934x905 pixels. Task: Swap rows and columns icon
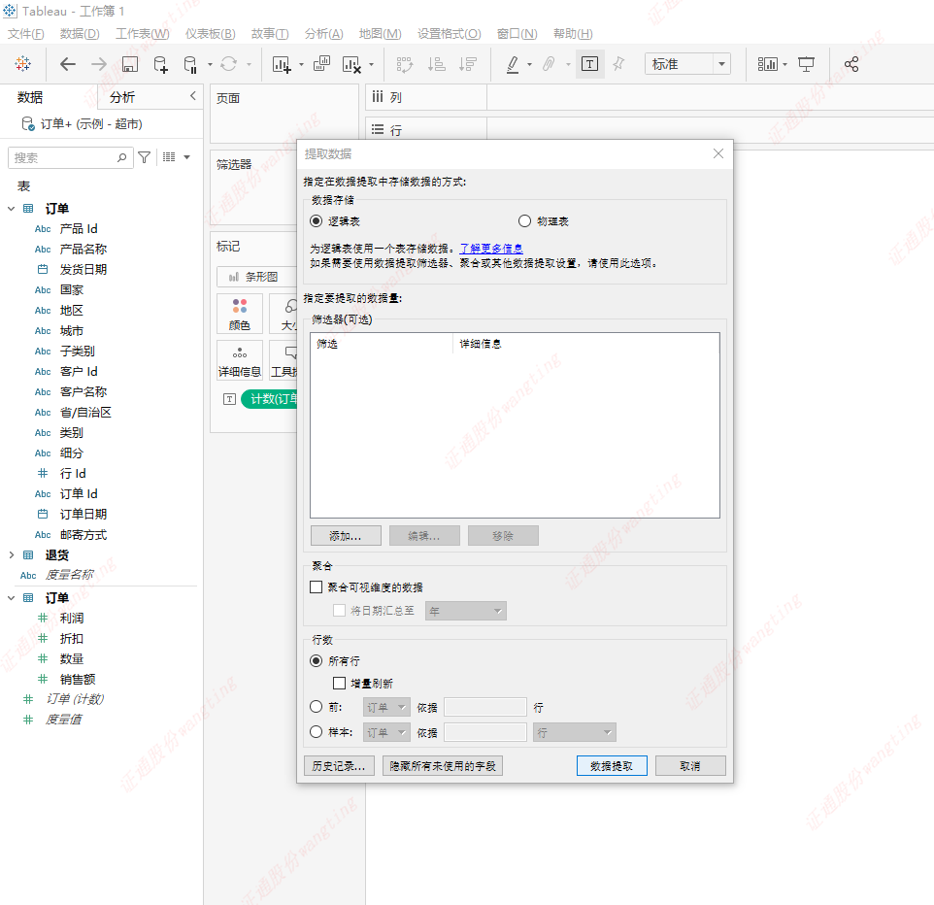click(405, 64)
